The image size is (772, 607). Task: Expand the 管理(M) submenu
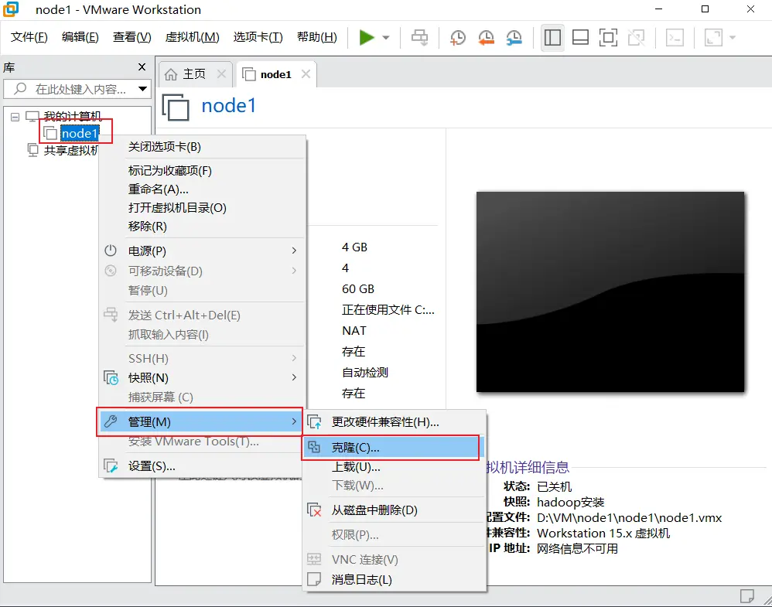point(203,422)
